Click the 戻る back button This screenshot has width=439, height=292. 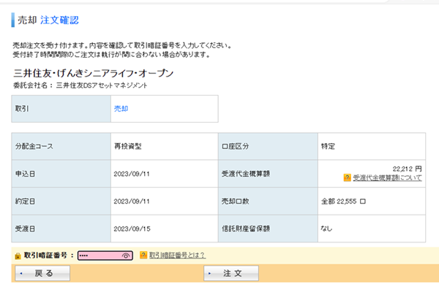pos(42,273)
